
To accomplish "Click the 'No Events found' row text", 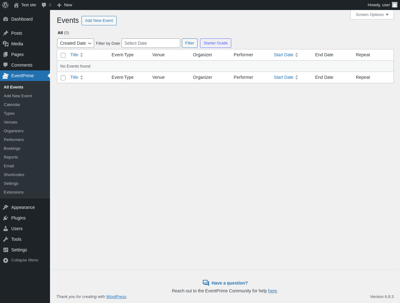I will tap(75, 66).
